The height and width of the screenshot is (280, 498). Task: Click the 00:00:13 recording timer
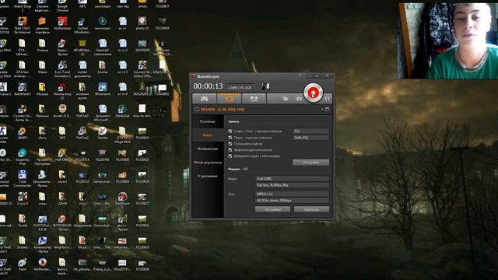click(x=208, y=86)
